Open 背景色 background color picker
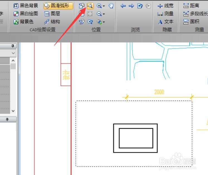Viewport: 208px width, 175px height. [x=23, y=22]
